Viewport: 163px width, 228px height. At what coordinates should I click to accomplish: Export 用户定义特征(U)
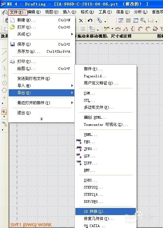tap(106, 83)
